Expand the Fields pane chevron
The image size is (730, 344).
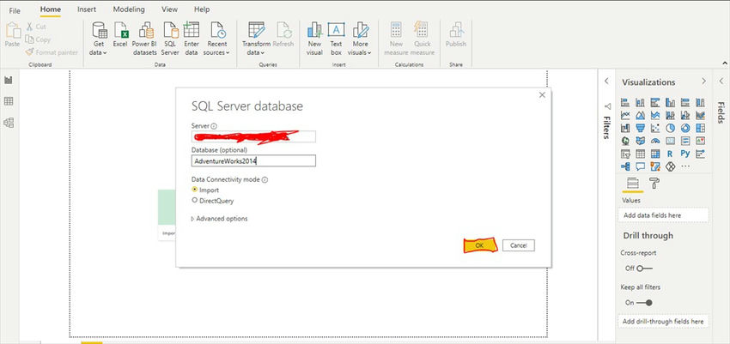[x=721, y=81]
